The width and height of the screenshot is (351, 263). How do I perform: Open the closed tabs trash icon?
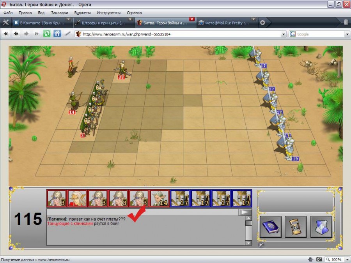click(346, 22)
